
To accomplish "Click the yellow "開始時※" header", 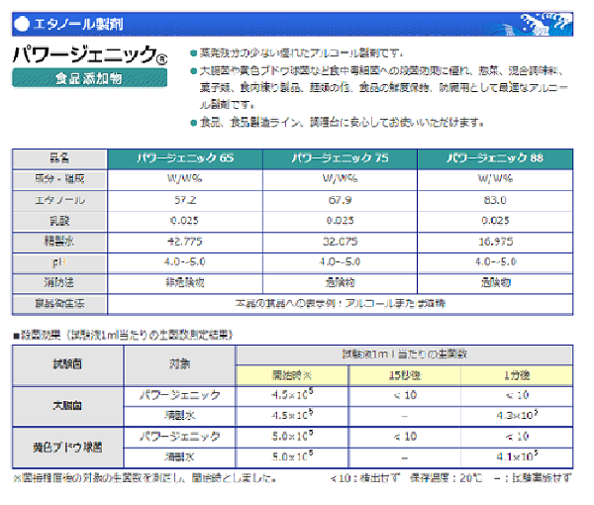I will click(292, 376).
